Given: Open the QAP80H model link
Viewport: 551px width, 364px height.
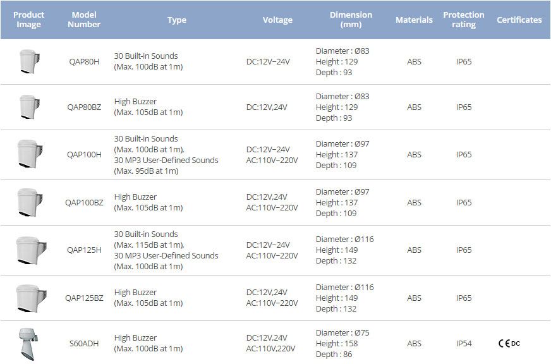Looking at the screenshot, I should (x=84, y=62).
